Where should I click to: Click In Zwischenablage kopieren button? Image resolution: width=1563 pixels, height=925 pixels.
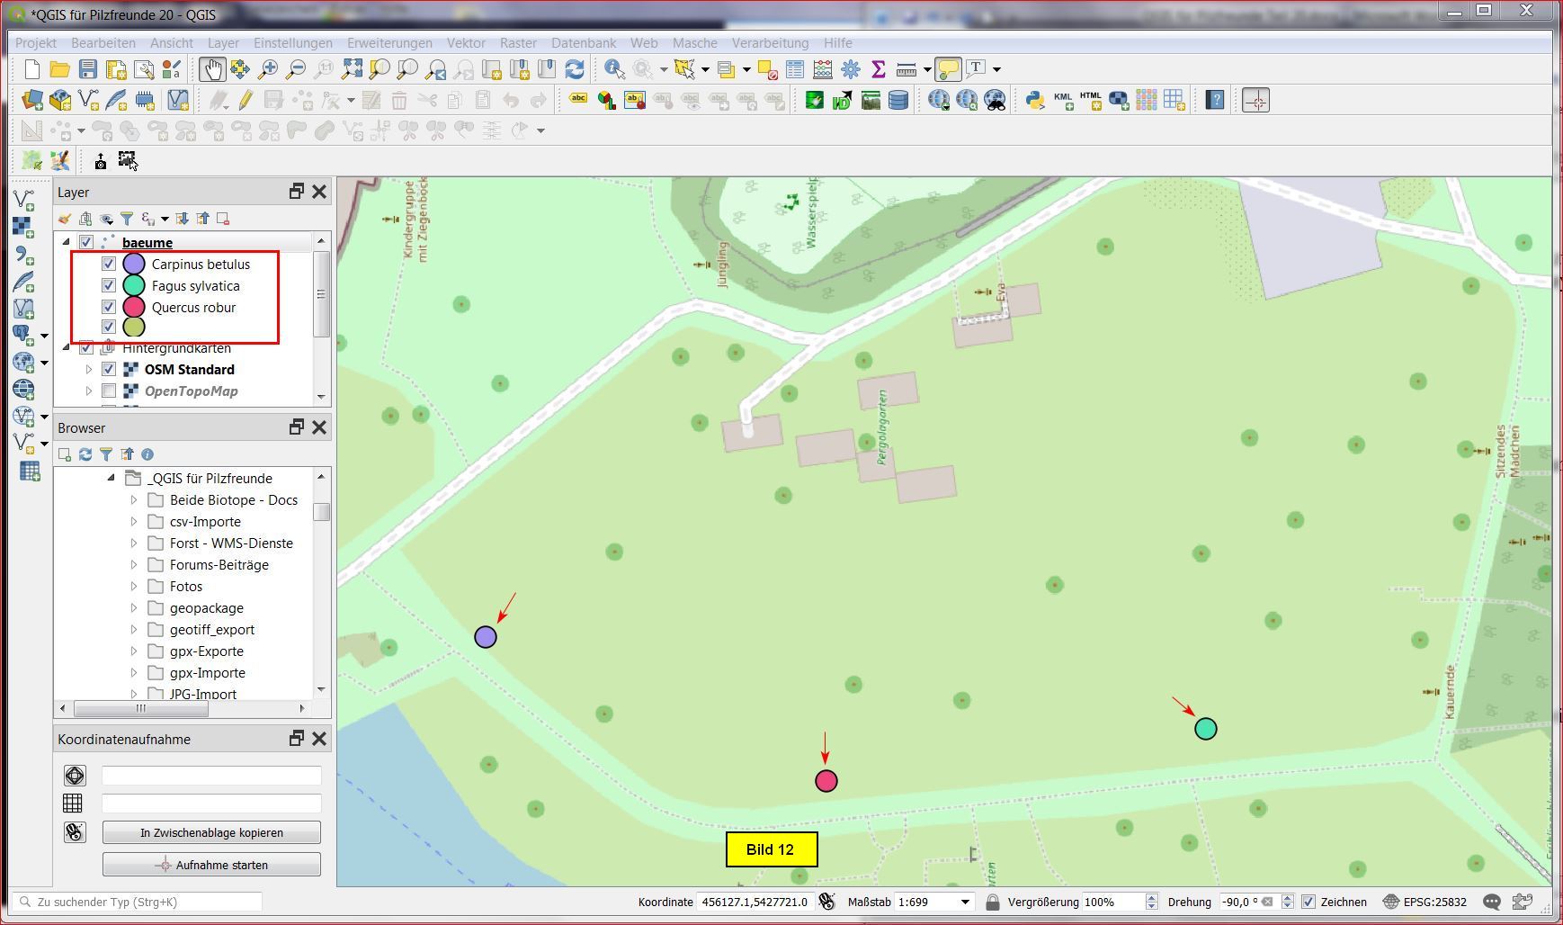(211, 832)
